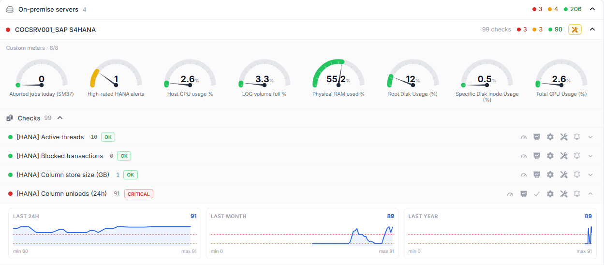Screen dimensions: 604x265
Task: Open the High-rated HANA alerts gauge
Action: click(x=116, y=78)
